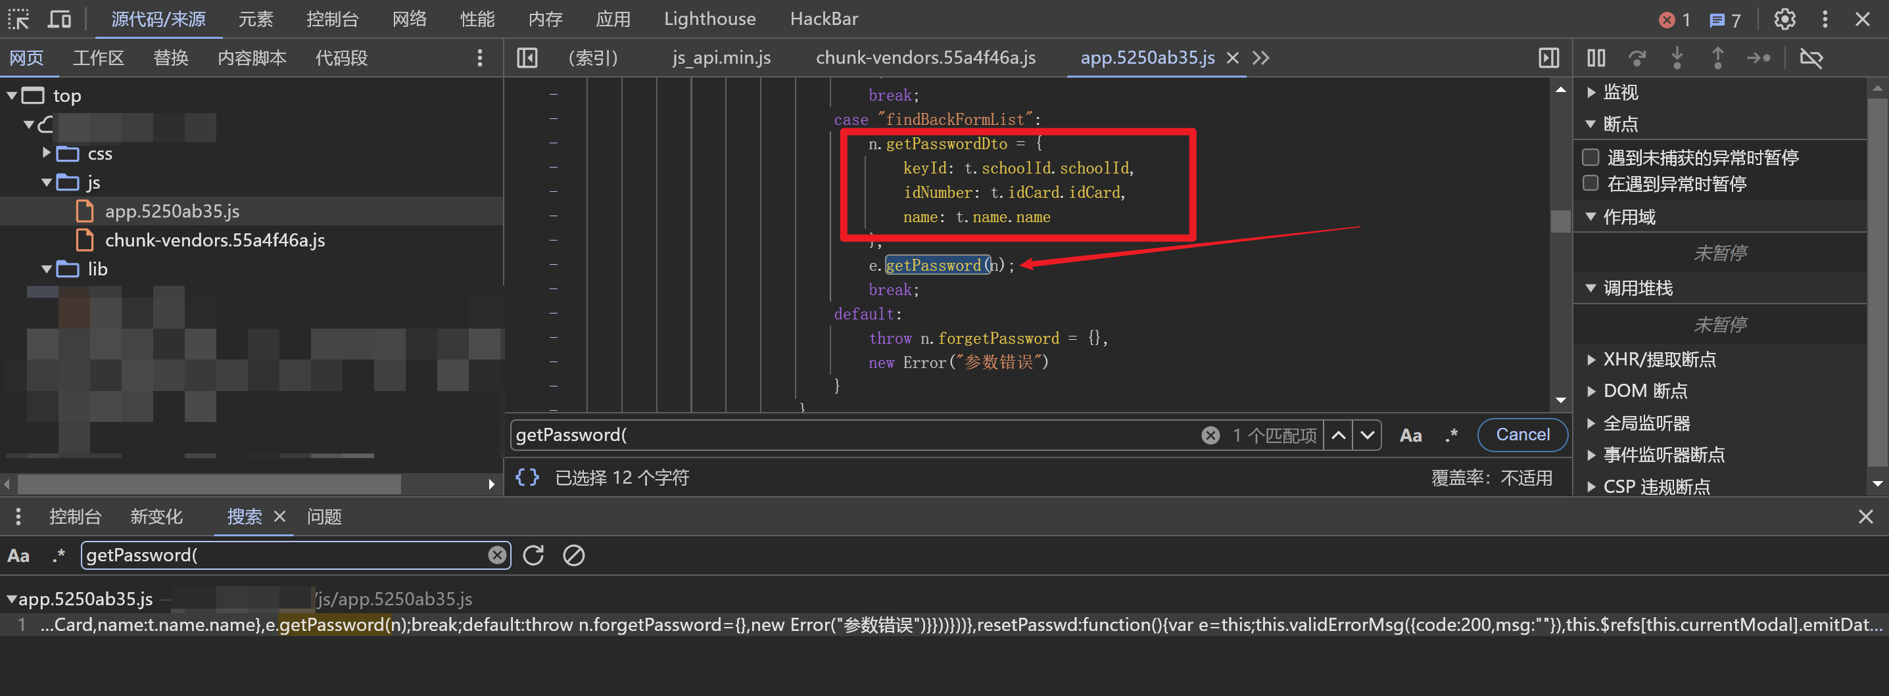Toggle the debugger sidebar collapse icon
The width and height of the screenshot is (1889, 696).
pos(1548,58)
